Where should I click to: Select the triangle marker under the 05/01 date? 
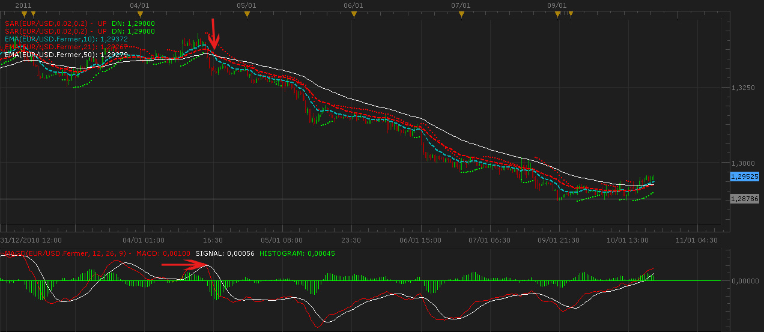click(x=247, y=14)
